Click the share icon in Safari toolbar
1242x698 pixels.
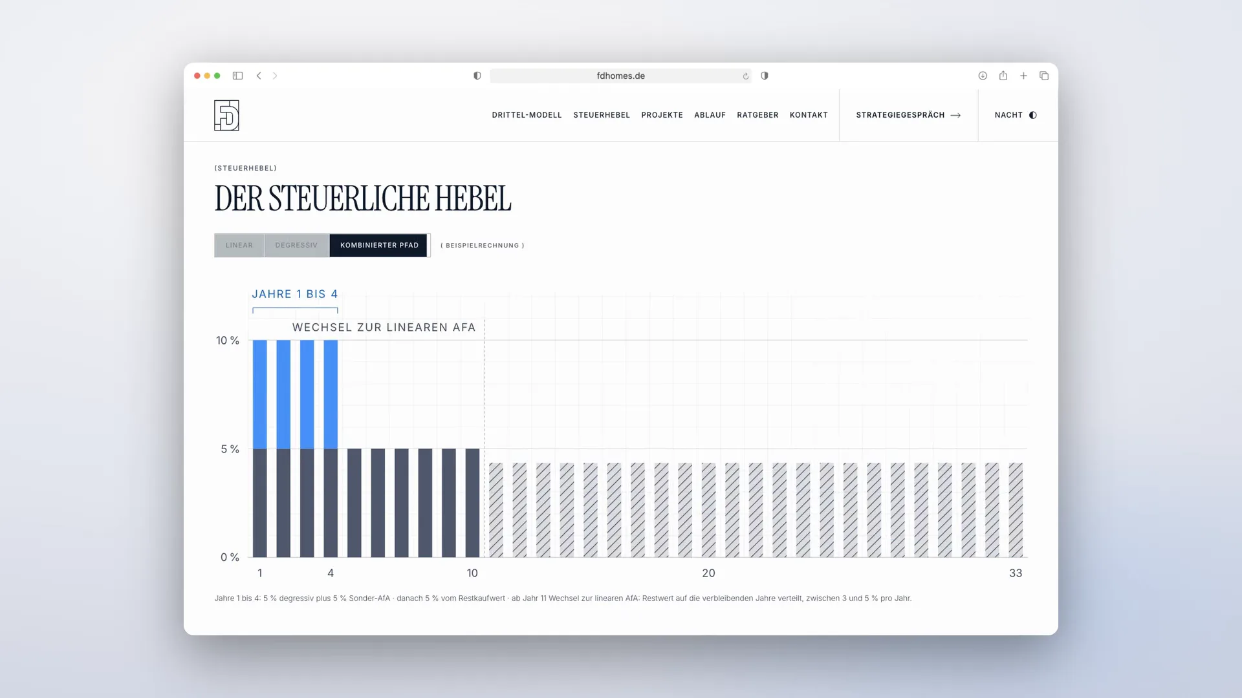point(1003,76)
